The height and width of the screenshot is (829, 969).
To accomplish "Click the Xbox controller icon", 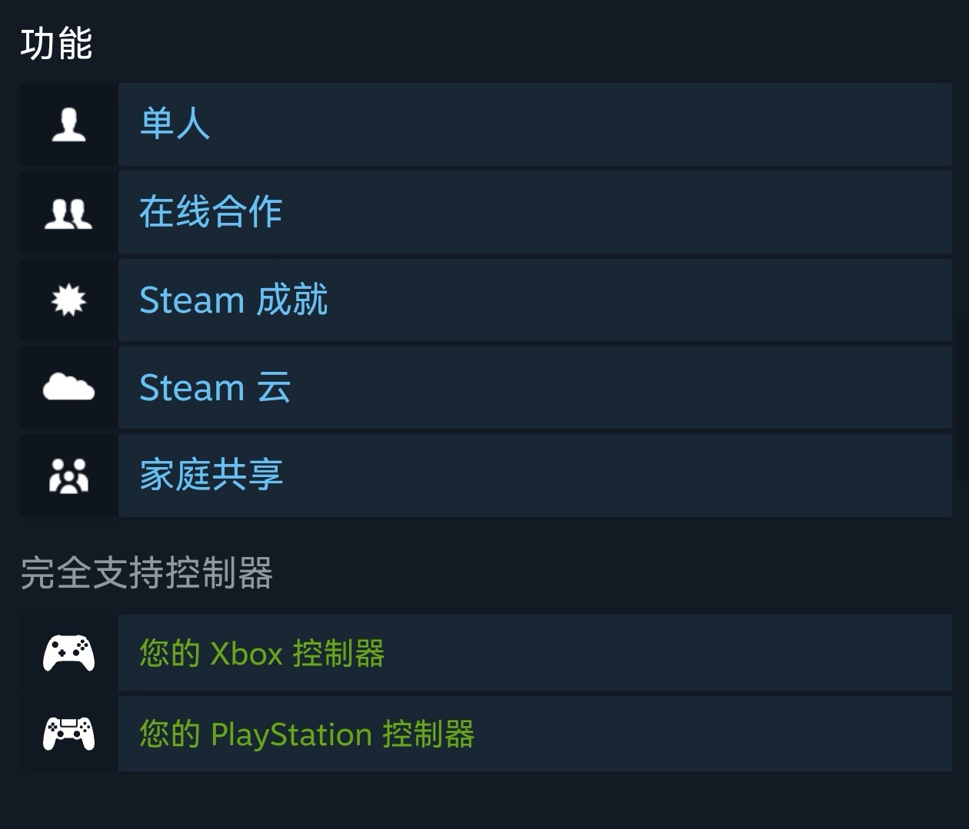I will (68, 653).
